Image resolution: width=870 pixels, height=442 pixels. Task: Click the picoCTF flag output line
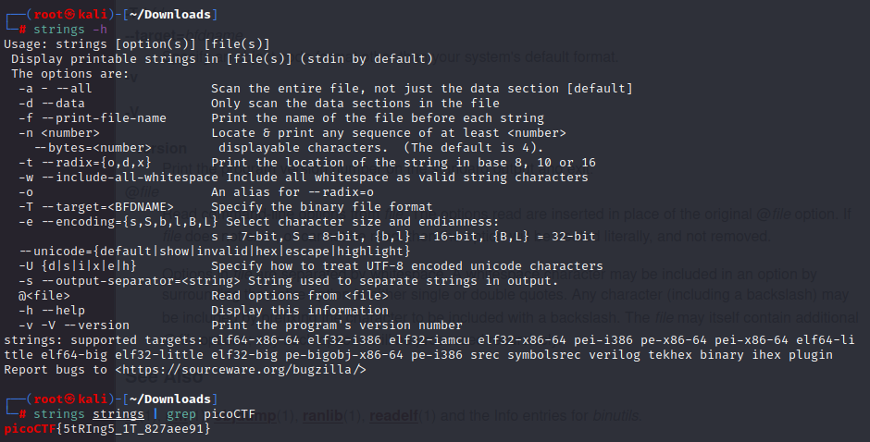tap(107, 429)
